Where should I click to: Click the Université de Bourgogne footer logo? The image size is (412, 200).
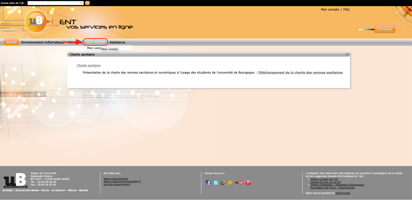(15, 180)
